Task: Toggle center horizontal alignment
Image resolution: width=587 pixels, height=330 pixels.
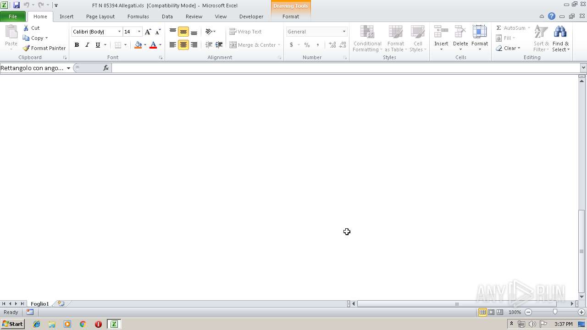Action: pyautogui.click(x=183, y=45)
